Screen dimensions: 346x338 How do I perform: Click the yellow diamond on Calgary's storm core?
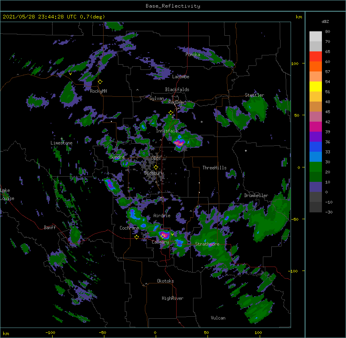point(163,236)
